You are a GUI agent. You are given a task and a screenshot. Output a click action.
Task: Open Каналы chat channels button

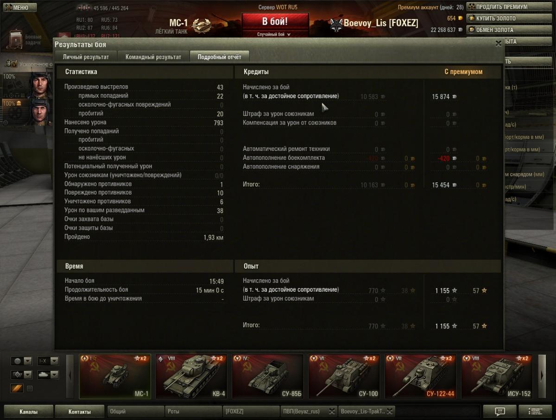(28, 412)
